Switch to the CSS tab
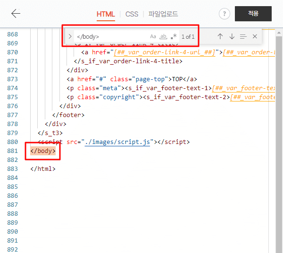This screenshot has width=283, height=253. [132, 14]
